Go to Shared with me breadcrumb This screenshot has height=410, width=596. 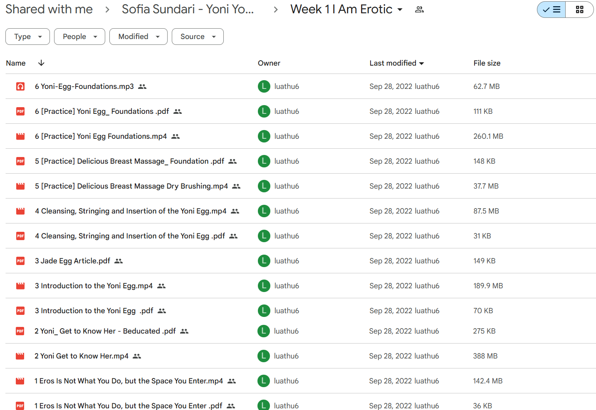tap(49, 10)
